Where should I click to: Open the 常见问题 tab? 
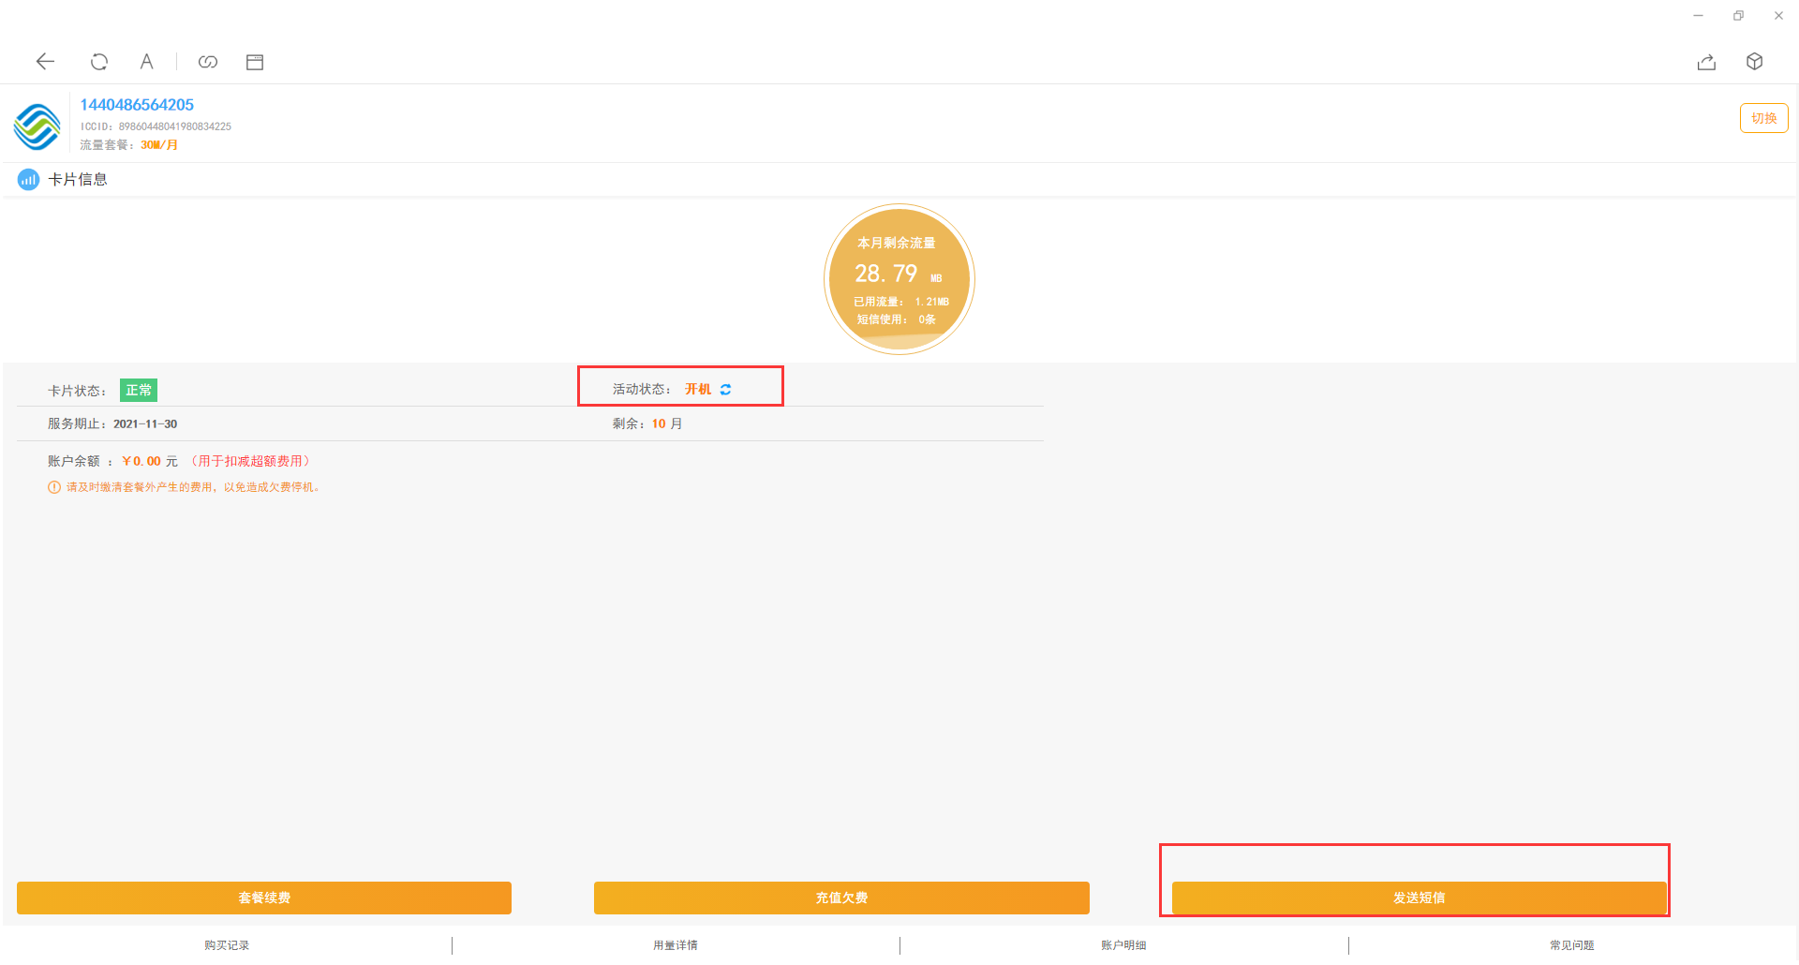pyautogui.click(x=1572, y=945)
